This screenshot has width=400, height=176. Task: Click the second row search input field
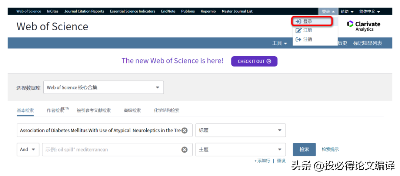(x=111, y=150)
